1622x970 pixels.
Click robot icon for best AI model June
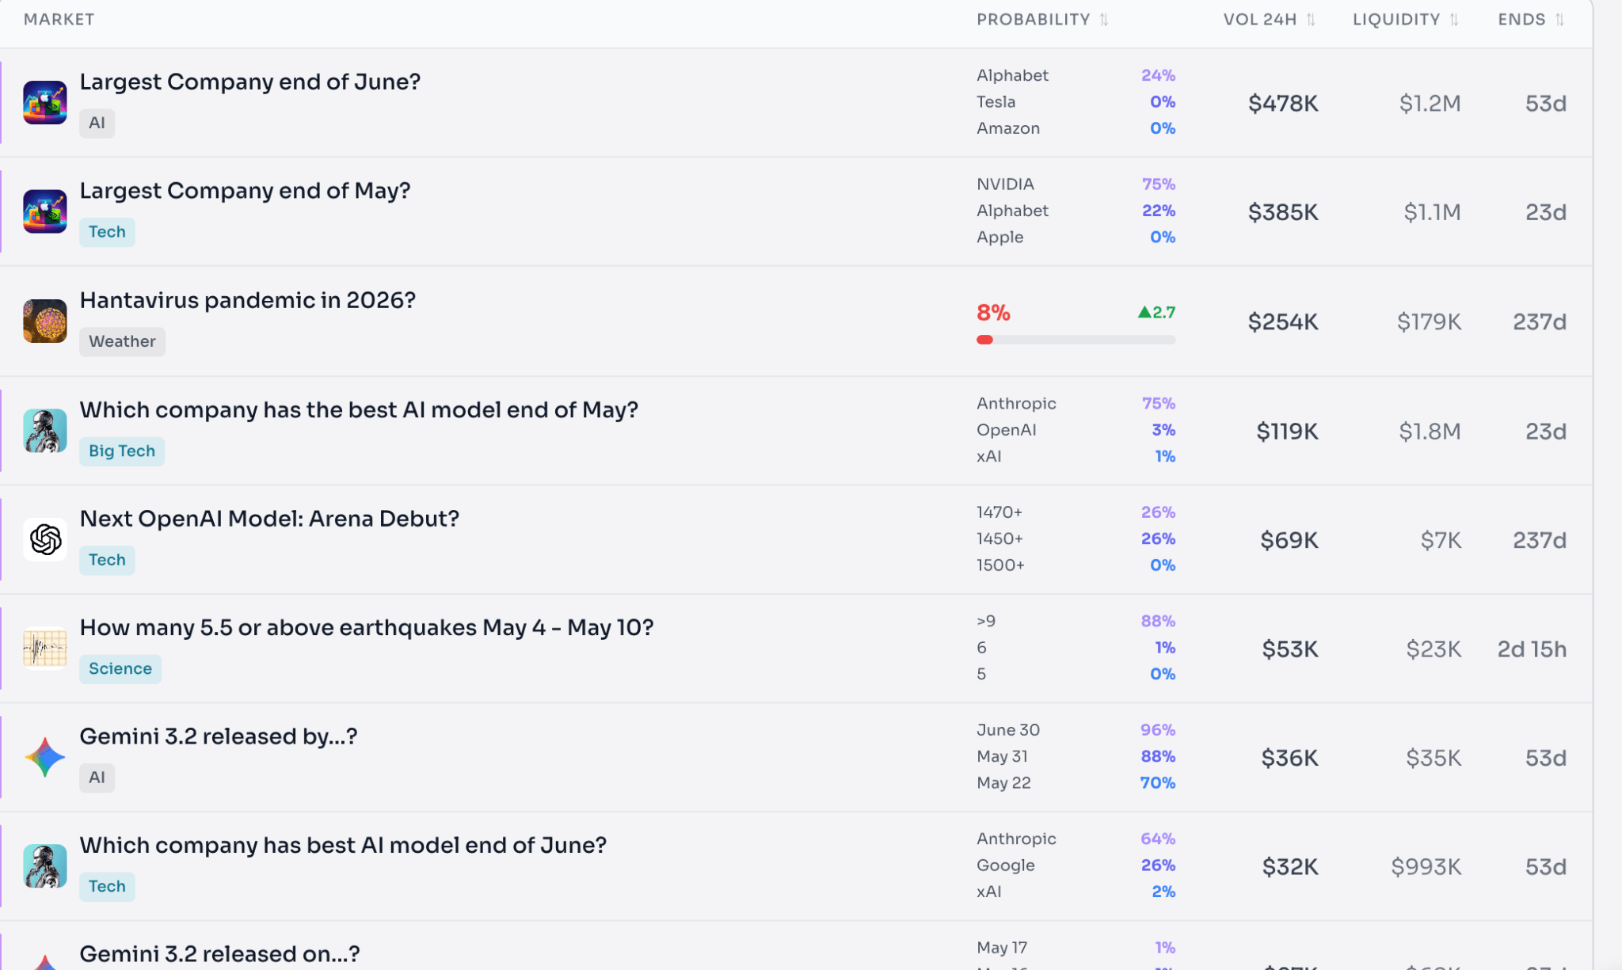tap(44, 866)
